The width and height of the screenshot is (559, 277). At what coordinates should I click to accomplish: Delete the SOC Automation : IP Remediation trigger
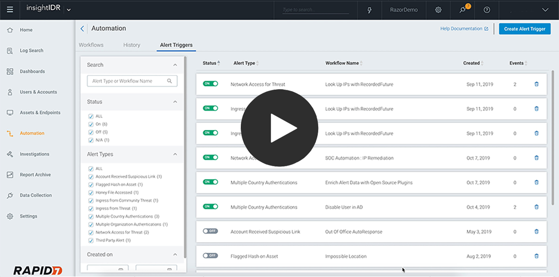coord(536,158)
